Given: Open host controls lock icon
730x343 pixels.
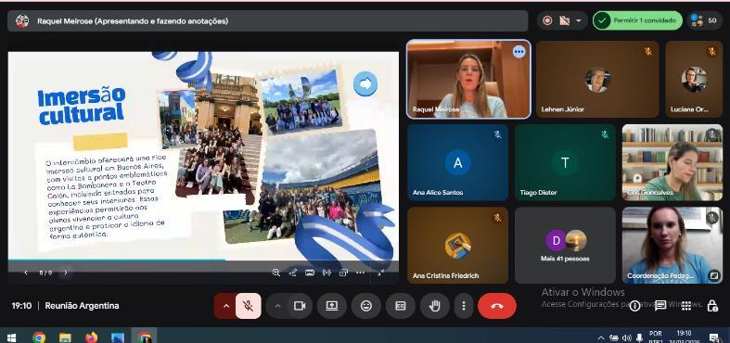Looking at the screenshot, I should 711,306.
